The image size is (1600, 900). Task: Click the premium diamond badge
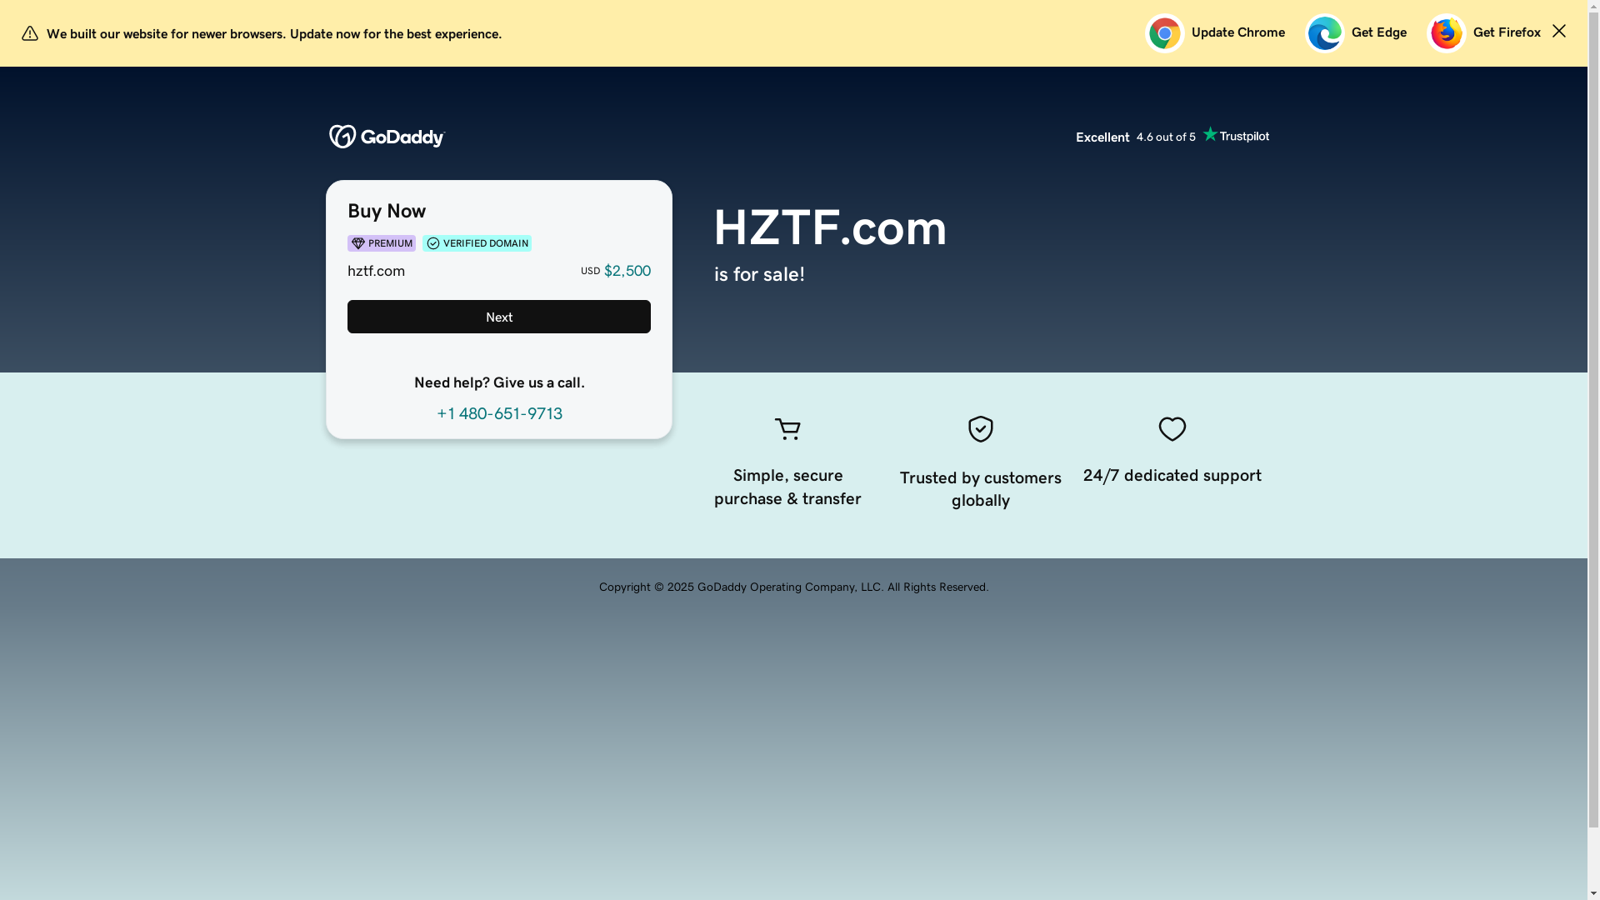tap(381, 243)
